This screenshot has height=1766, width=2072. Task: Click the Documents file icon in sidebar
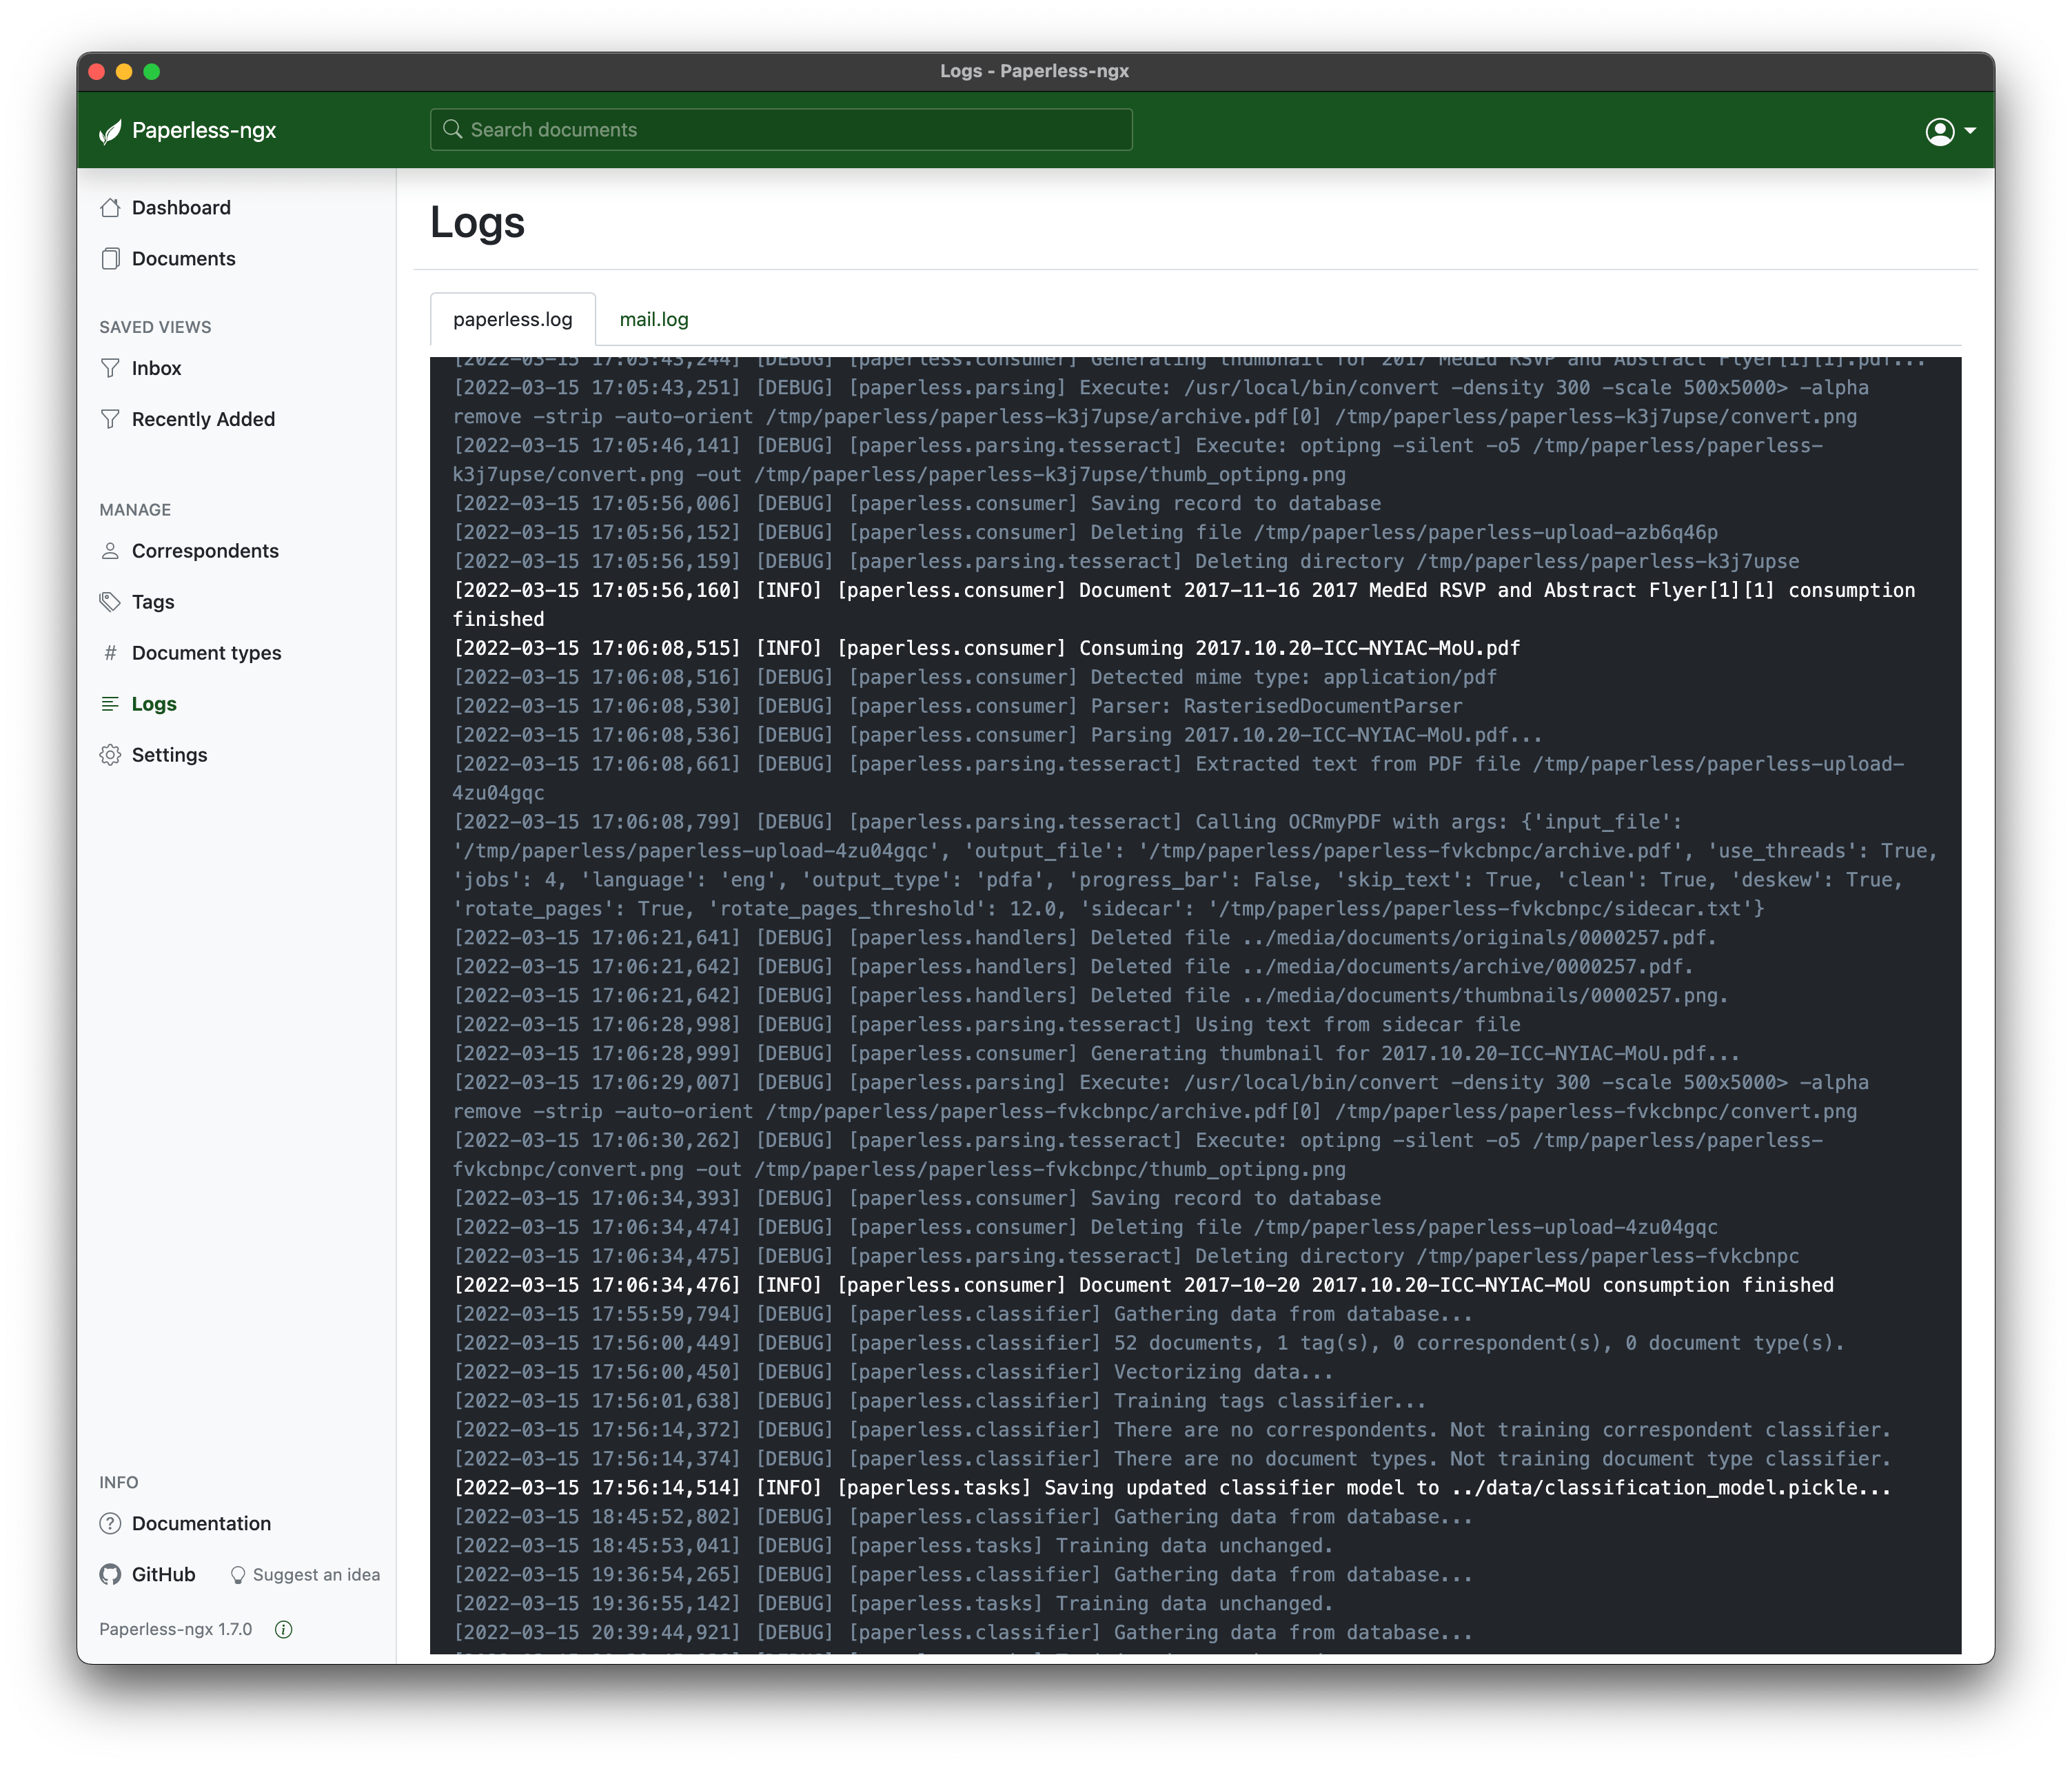tap(110, 259)
